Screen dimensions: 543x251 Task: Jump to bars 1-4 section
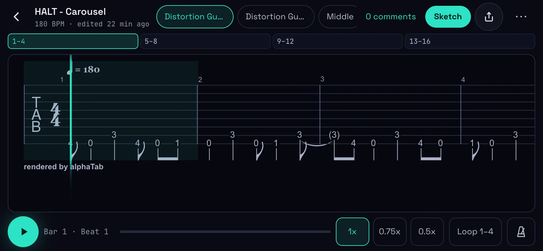73,41
